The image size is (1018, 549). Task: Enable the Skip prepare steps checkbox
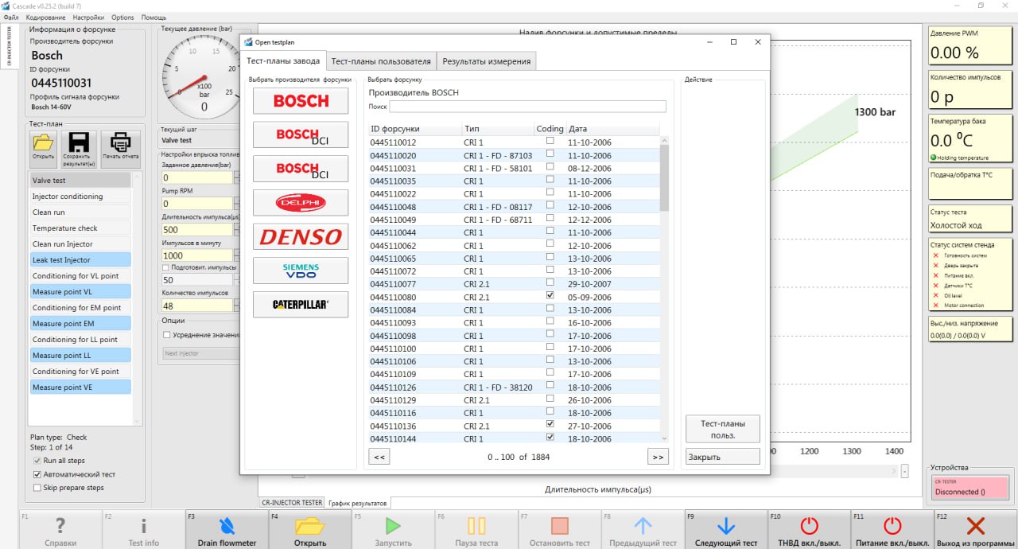[x=37, y=488]
